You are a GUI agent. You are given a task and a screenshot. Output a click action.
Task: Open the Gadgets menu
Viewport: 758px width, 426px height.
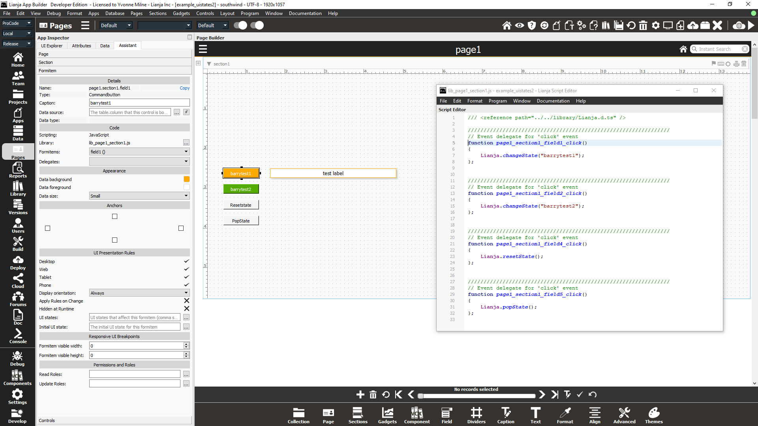(x=181, y=13)
